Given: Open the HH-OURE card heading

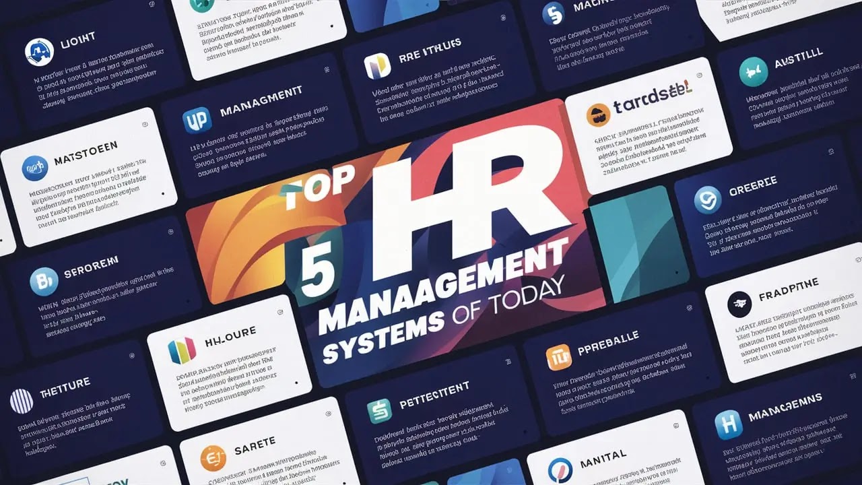Looking at the screenshot, I should click(x=230, y=335).
